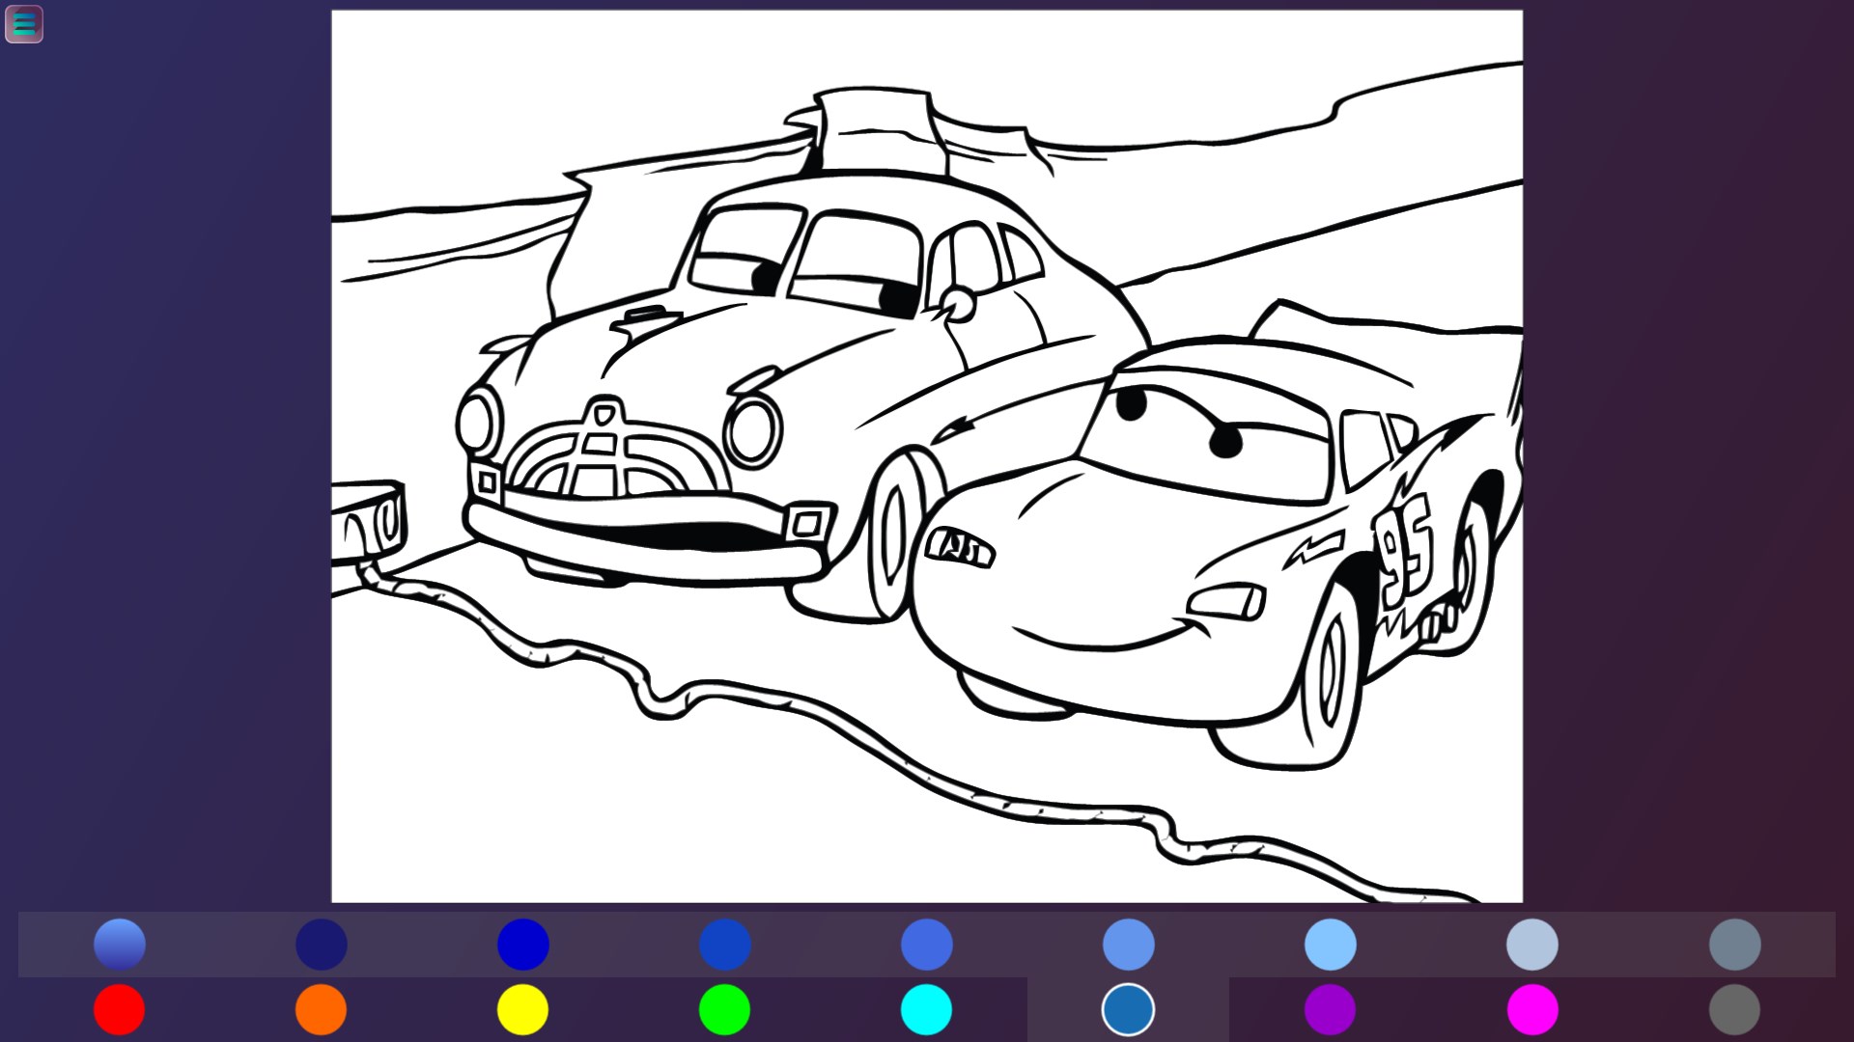This screenshot has width=1854, height=1042.
Task: Choose the sky blue swatch
Action: 1331,944
